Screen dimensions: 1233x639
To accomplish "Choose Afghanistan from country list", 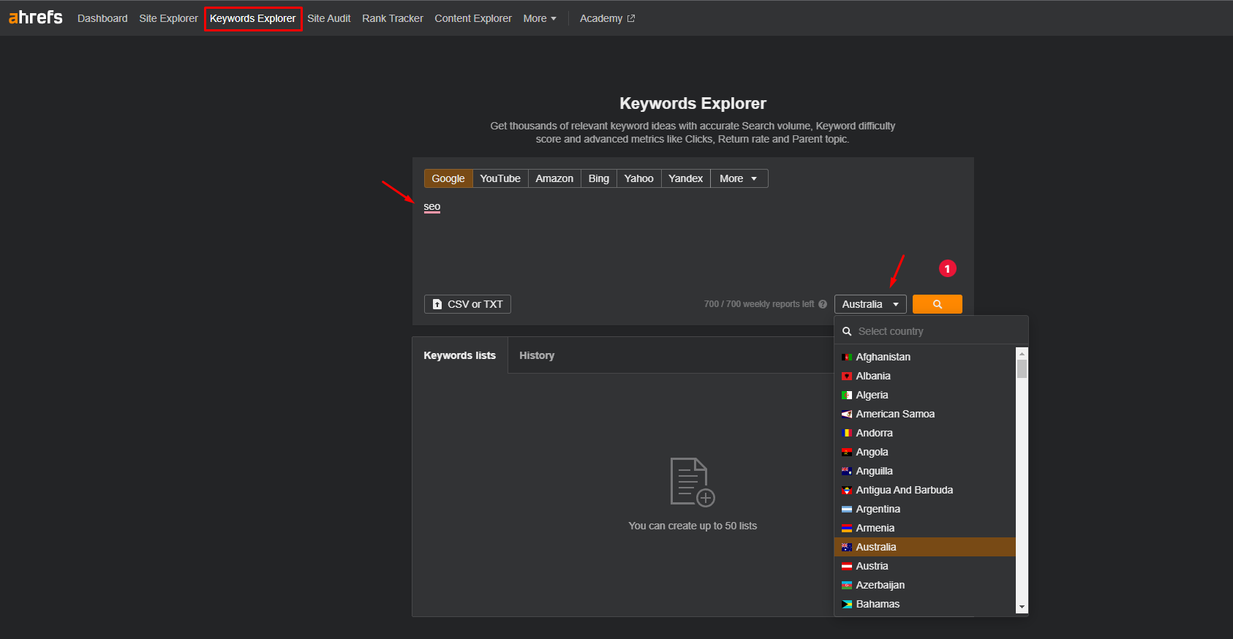I will 925,357.
